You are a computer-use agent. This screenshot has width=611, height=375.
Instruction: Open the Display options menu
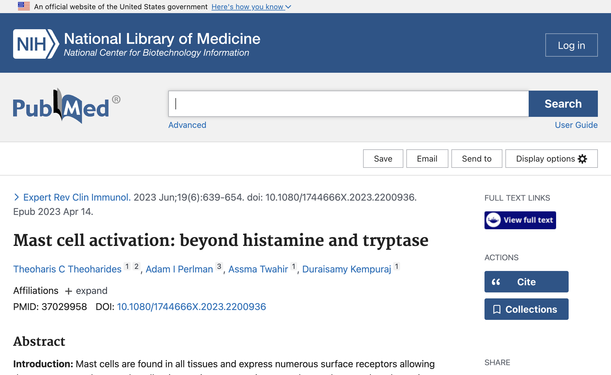[x=551, y=159]
